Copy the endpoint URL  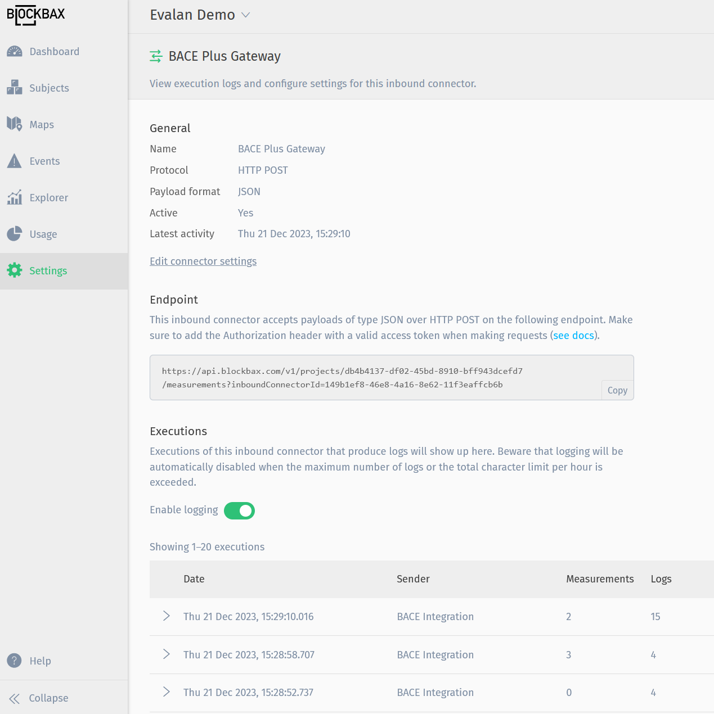pyautogui.click(x=617, y=390)
